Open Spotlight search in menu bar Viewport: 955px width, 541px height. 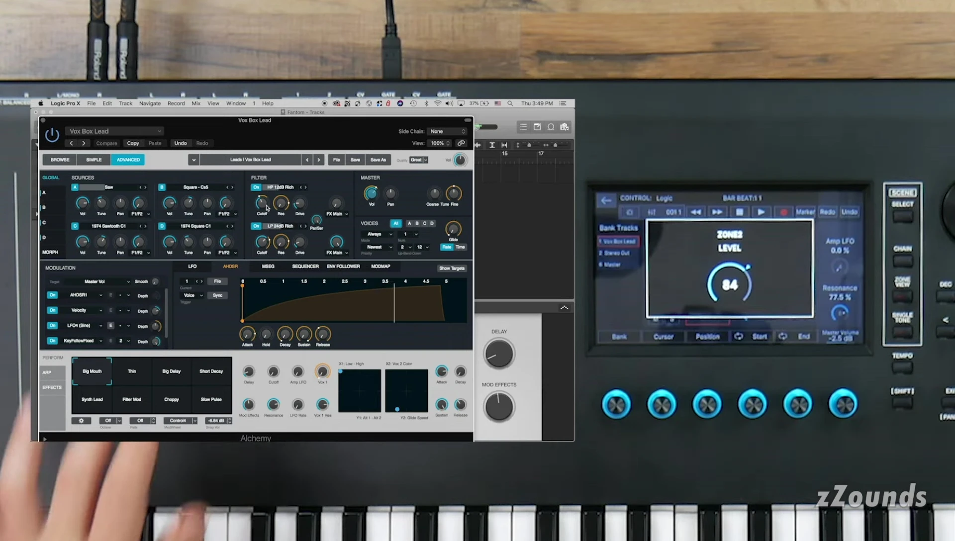(510, 103)
